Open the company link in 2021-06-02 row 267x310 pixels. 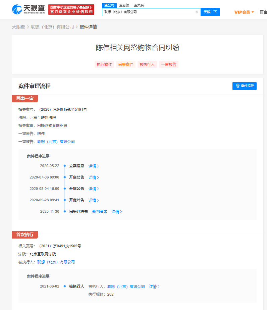(126, 287)
